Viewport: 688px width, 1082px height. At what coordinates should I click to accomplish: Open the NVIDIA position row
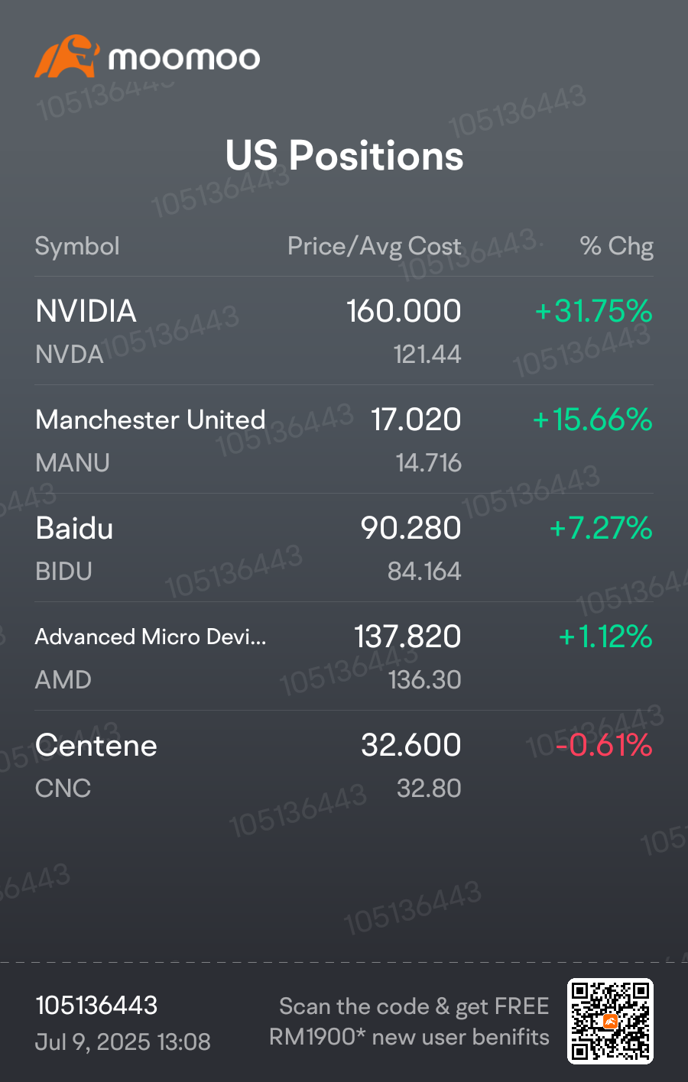tap(344, 331)
